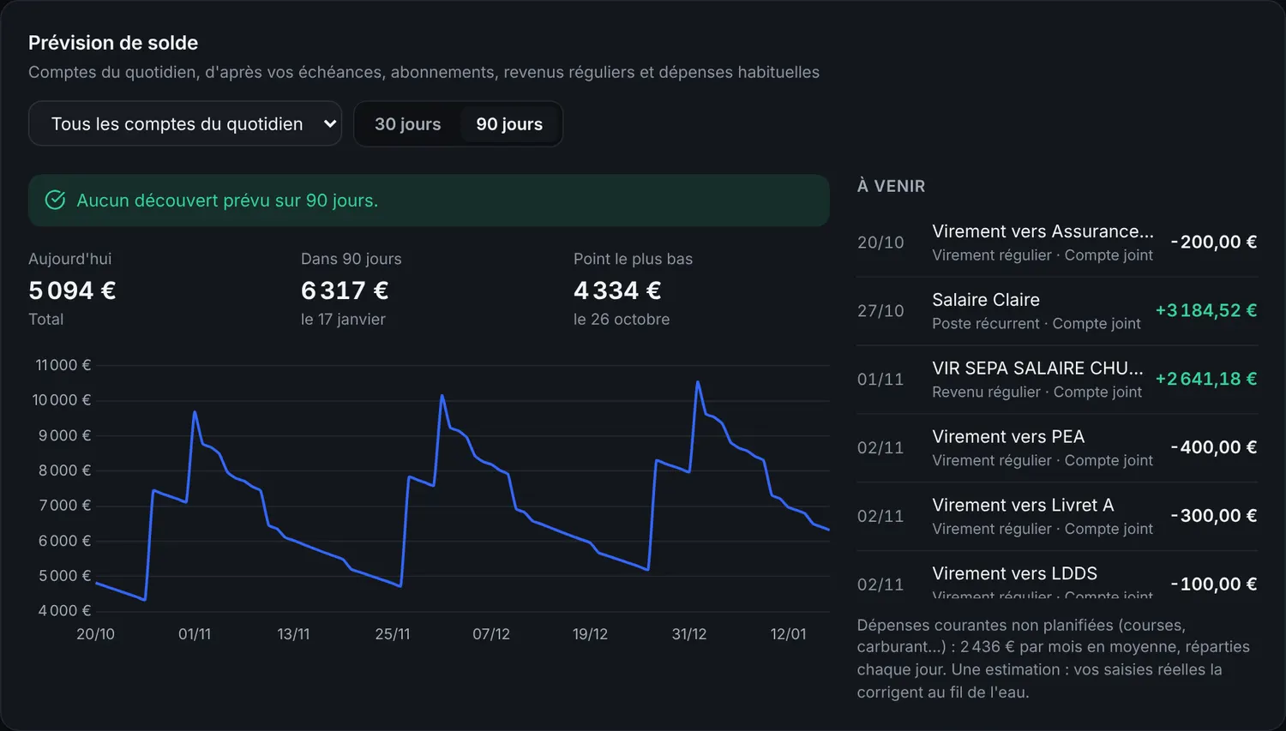Viewport: 1286px width, 731px height.
Task: Switch to the 30 jours view
Action: pos(407,124)
